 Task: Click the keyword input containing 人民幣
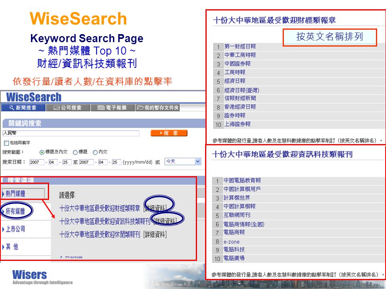pos(71,133)
